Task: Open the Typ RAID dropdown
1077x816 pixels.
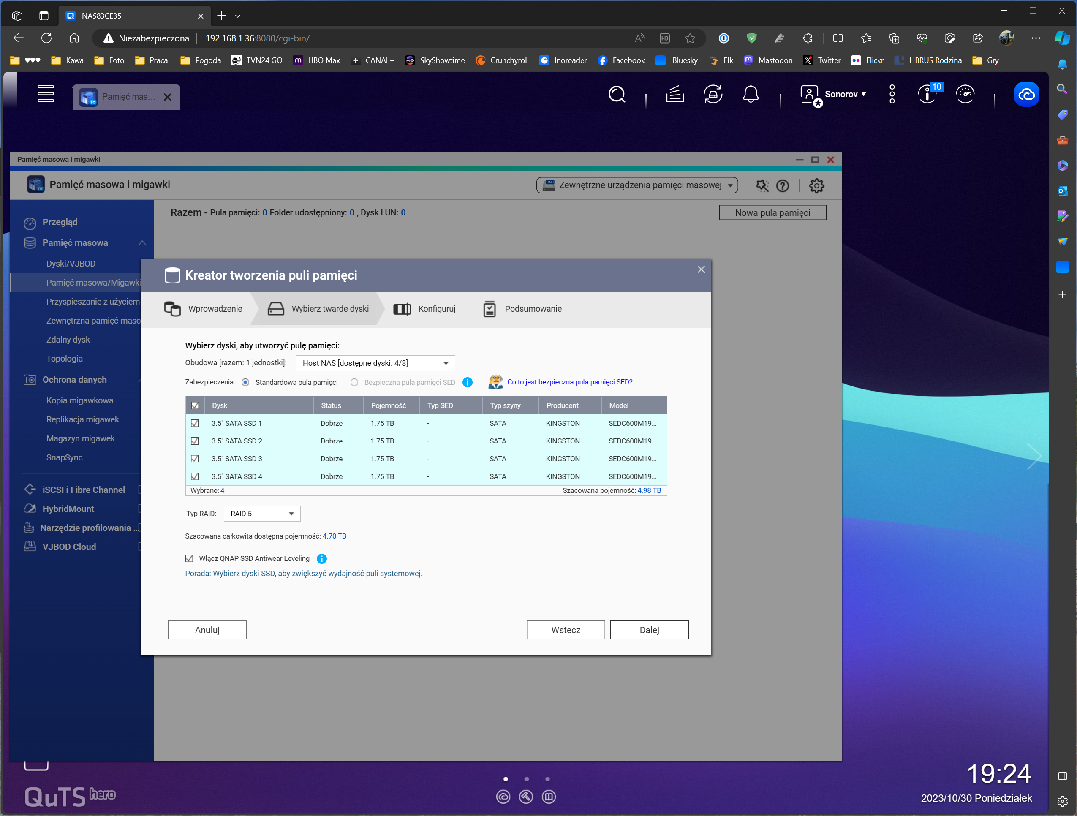Action: [x=262, y=514]
